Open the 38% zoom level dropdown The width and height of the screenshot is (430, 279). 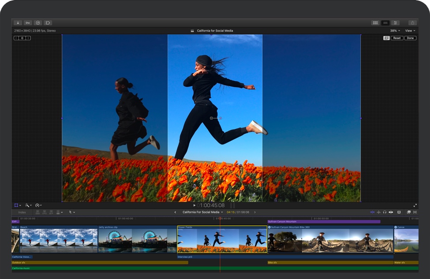(395, 31)
